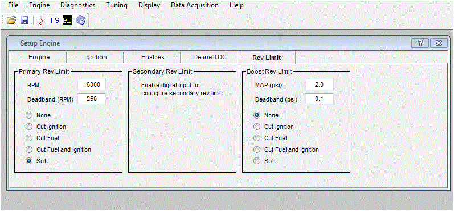
Task: Select Soft under Boost Rev Limit
Action: click(x=257, y=161)
